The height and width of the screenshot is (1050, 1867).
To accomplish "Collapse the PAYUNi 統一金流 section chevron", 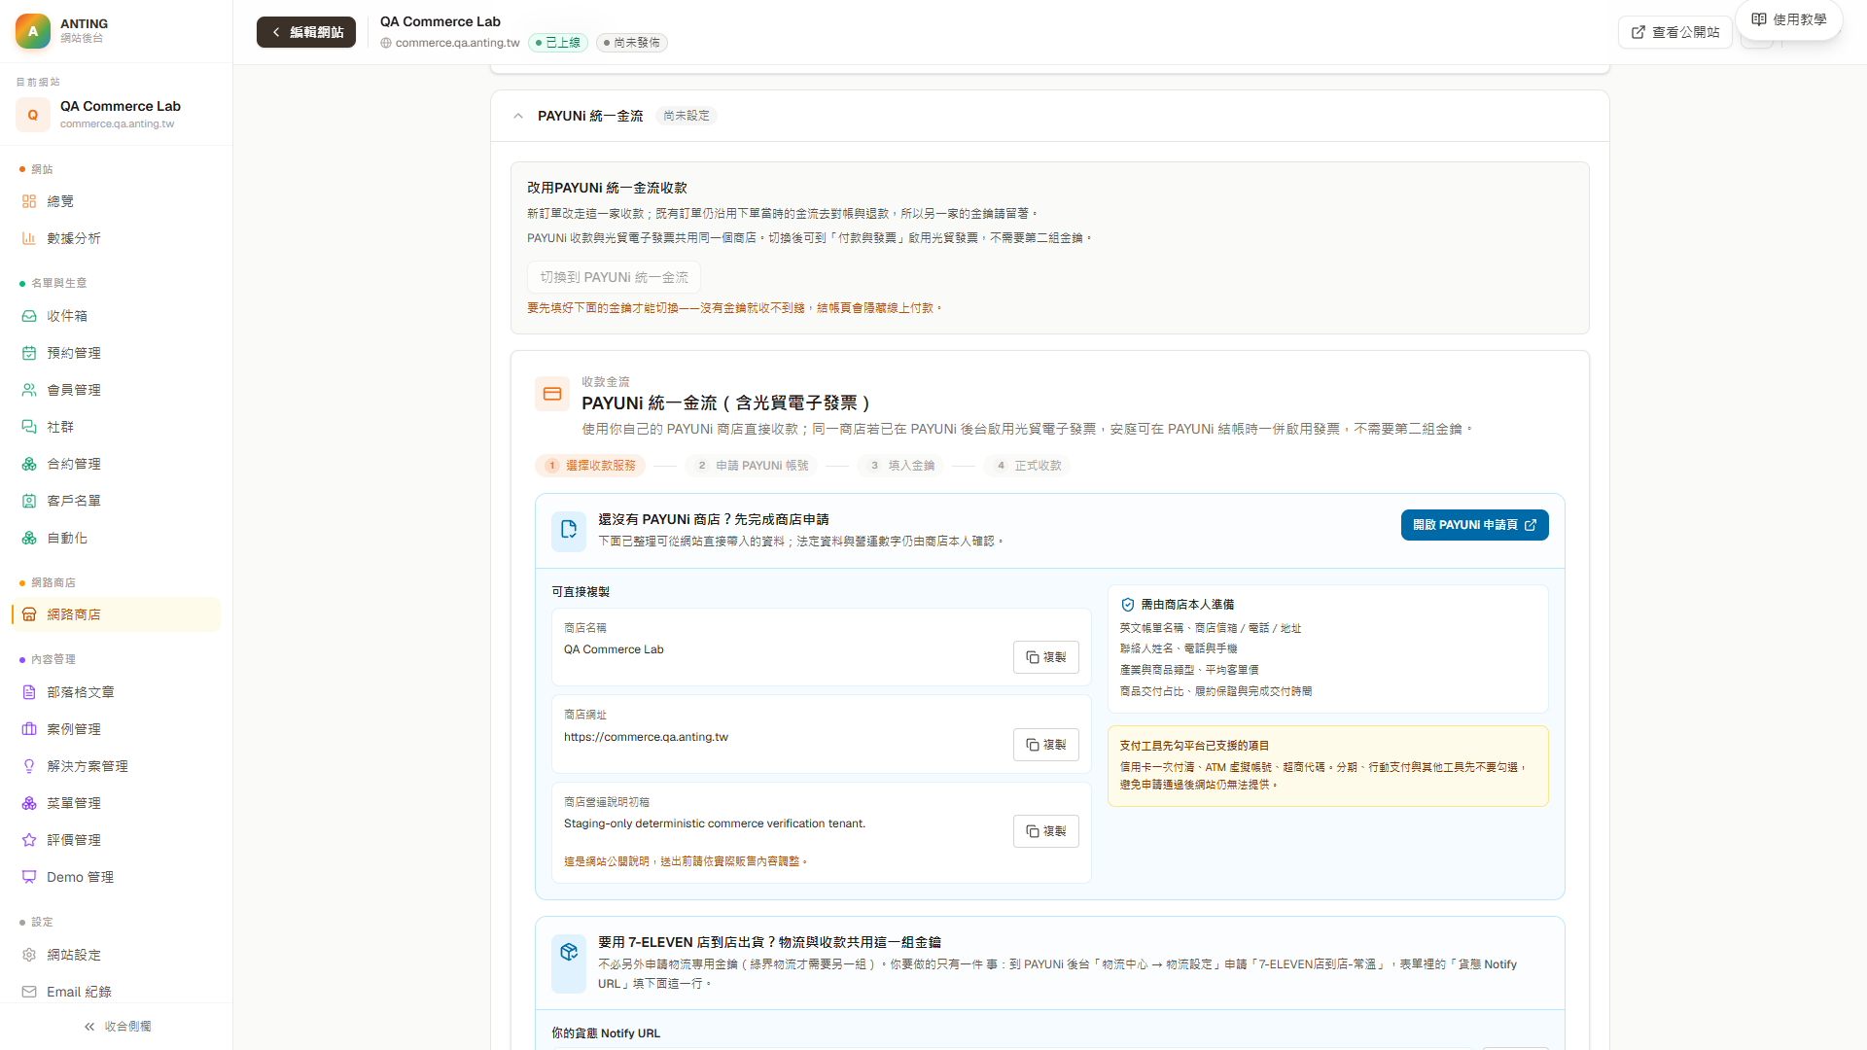I will [518, 116].
